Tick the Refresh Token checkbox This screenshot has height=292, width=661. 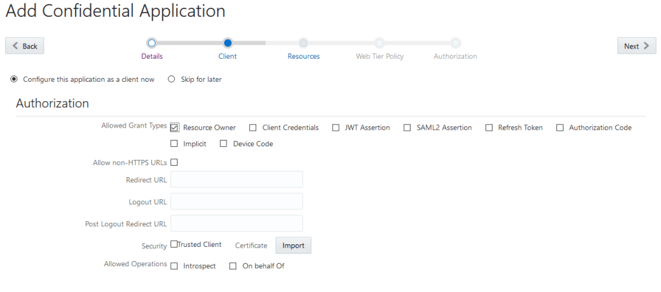tap(489, 128)
